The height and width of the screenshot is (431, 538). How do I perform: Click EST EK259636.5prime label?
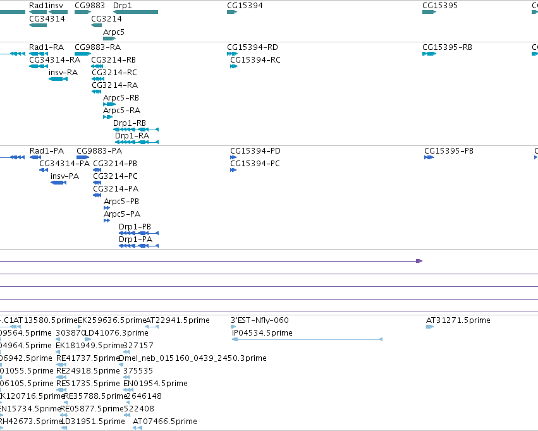(x=112, y=320)
